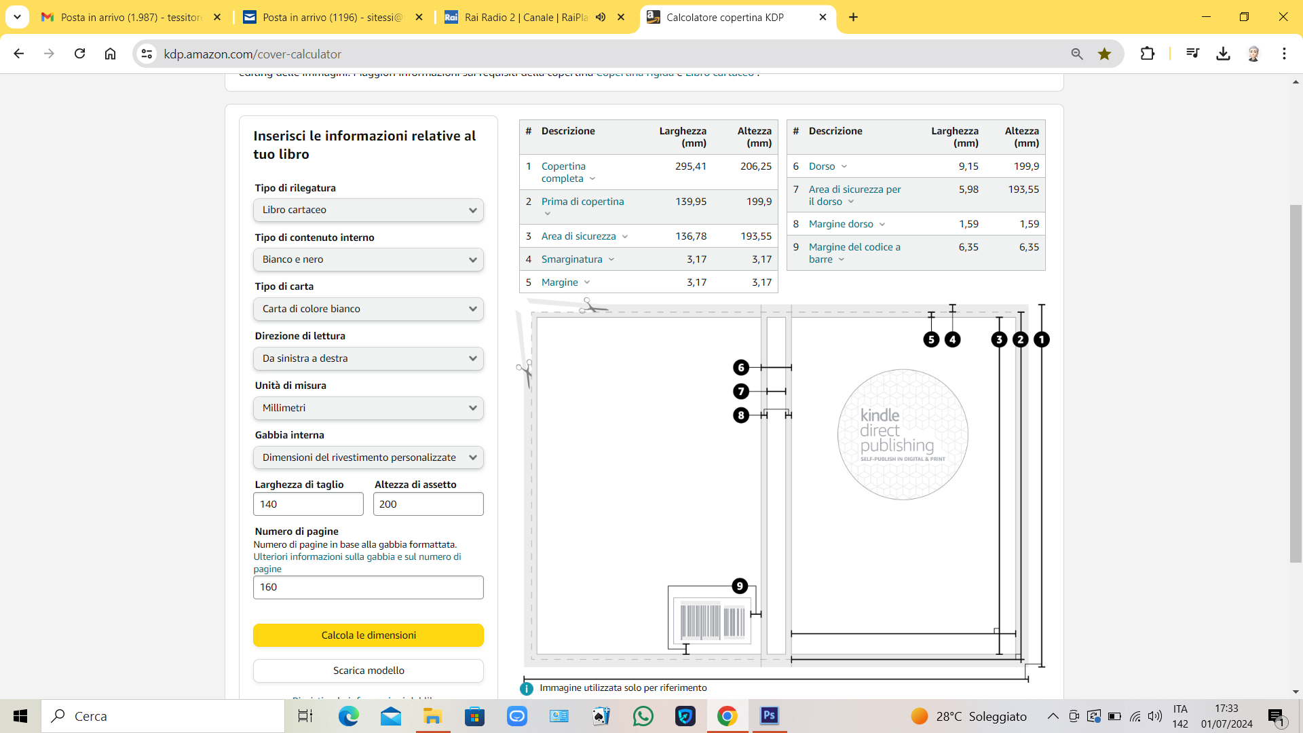Image resolution: width=1303 pixels, height=733 pixels.
Task: Open WhatsApp from taskbar
Action: 643,716
